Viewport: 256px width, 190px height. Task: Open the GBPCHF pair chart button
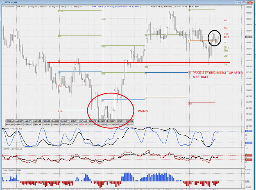[37, 125]
